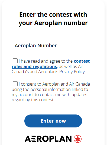
Task: Click the red maple leaf roundel icon
Action: (x=77, y=139)
